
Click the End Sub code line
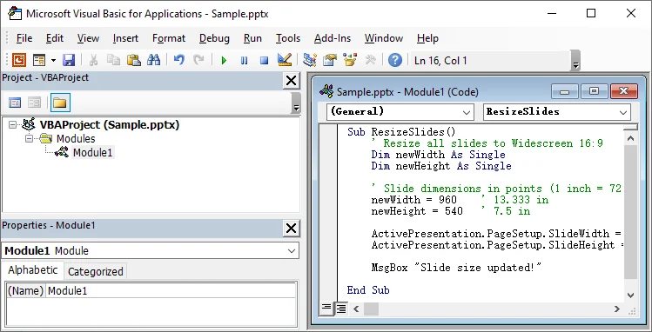[x=368, y=290]
